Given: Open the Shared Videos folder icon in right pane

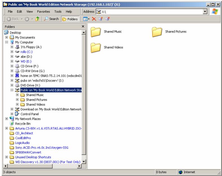Looking at the screenshot, I should coord(96,48).
